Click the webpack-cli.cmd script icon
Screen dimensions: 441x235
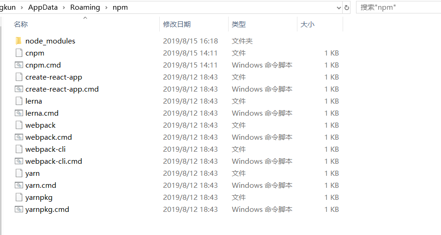(19, 161)
